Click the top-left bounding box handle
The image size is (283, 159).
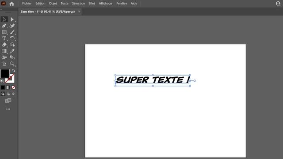115,75
